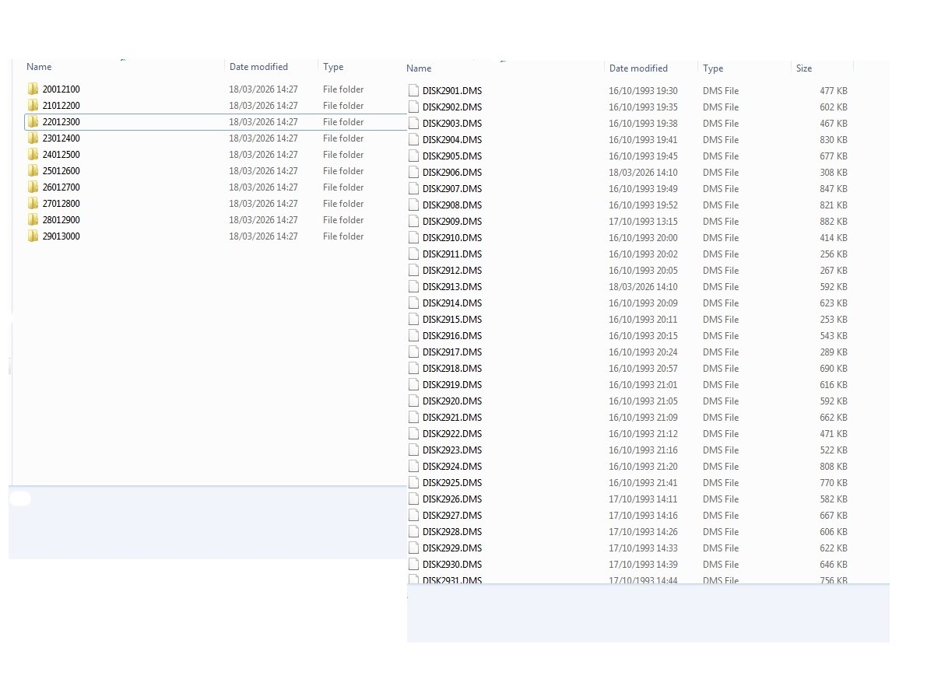Select the DISK2906.DMS file icon
Viewport: 934px width, 700px height.
[x=414, y=173]
